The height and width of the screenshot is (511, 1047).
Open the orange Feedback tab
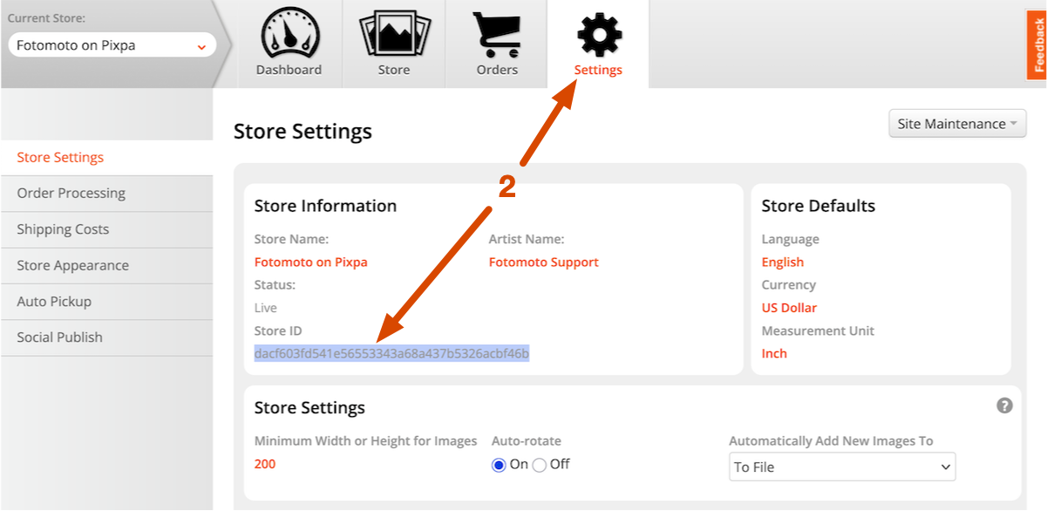(x=1037, y=46)
